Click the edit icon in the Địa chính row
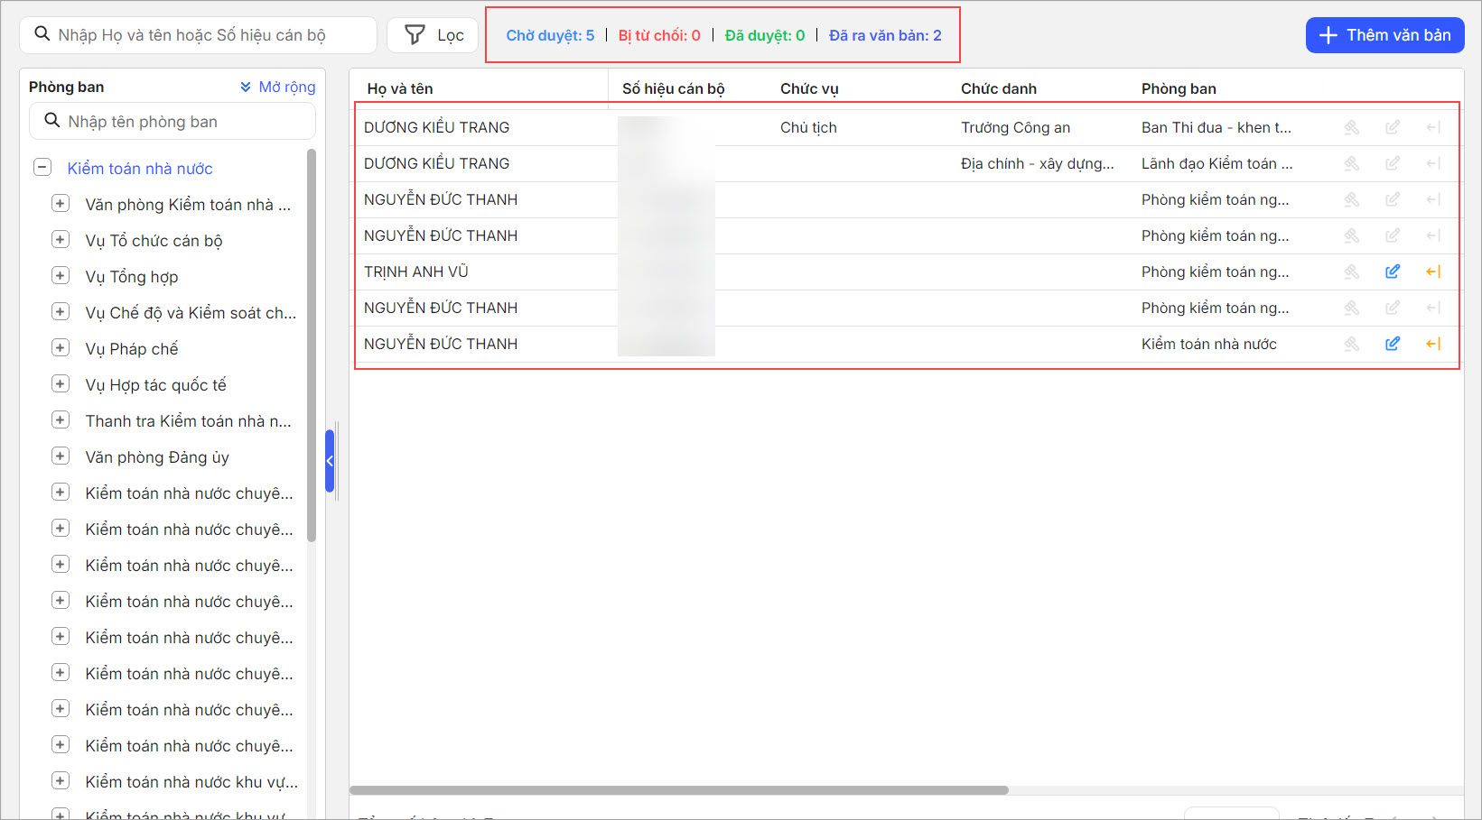Image resolution: width=1482 pixels, height=820 pixels. 1392,163
